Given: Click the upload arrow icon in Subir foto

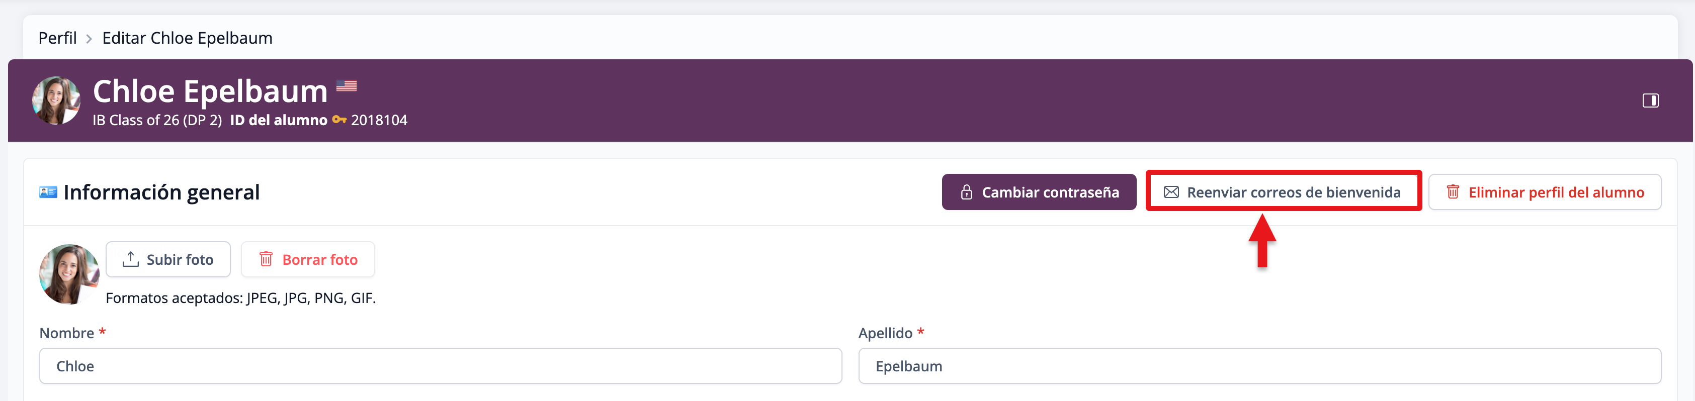Looking at the screenshot, I should 130,259.
